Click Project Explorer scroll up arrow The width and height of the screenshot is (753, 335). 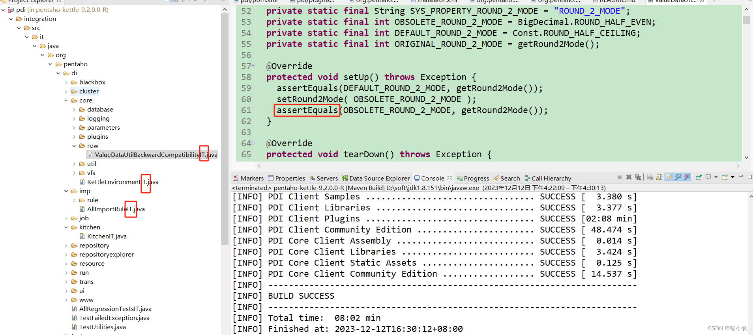click(225, 9)
